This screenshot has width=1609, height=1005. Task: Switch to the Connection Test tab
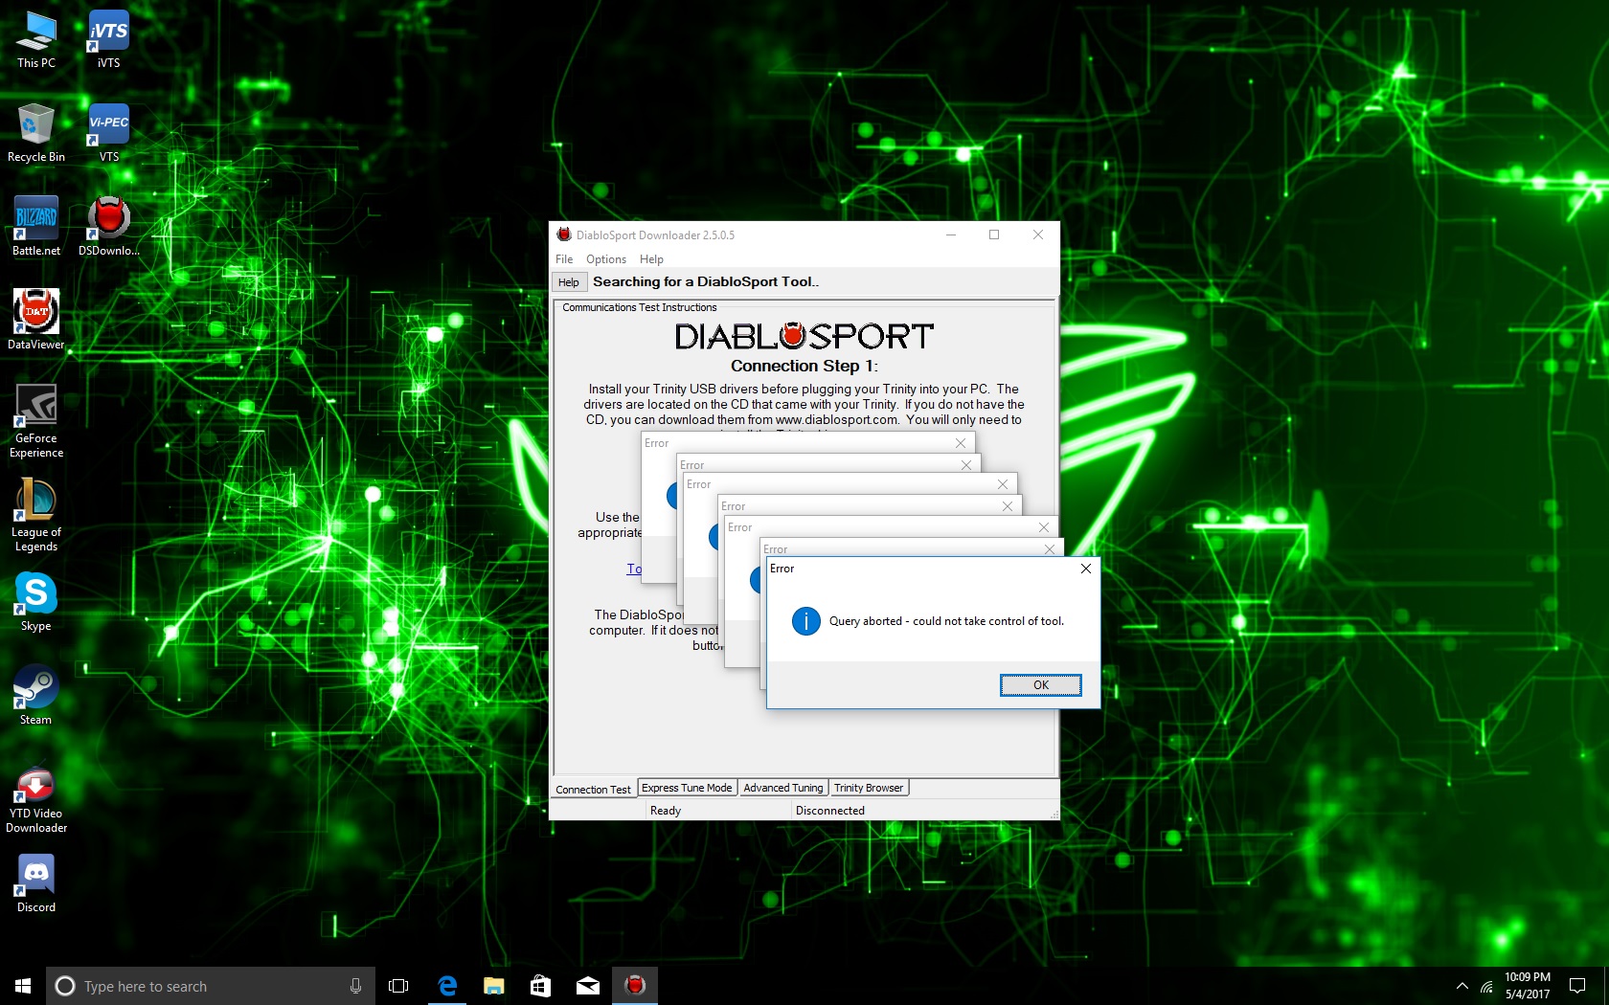593,790
